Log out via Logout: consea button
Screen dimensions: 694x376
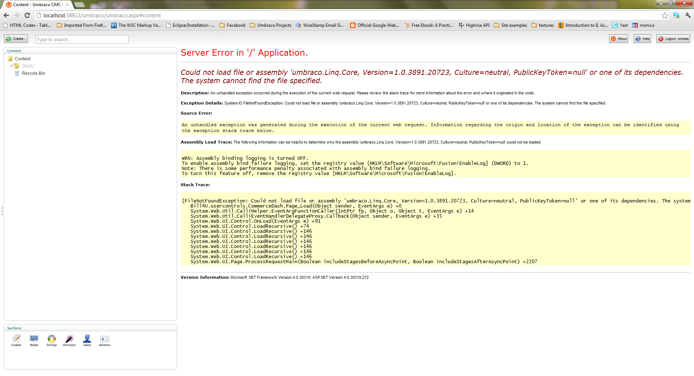point(673,39)
